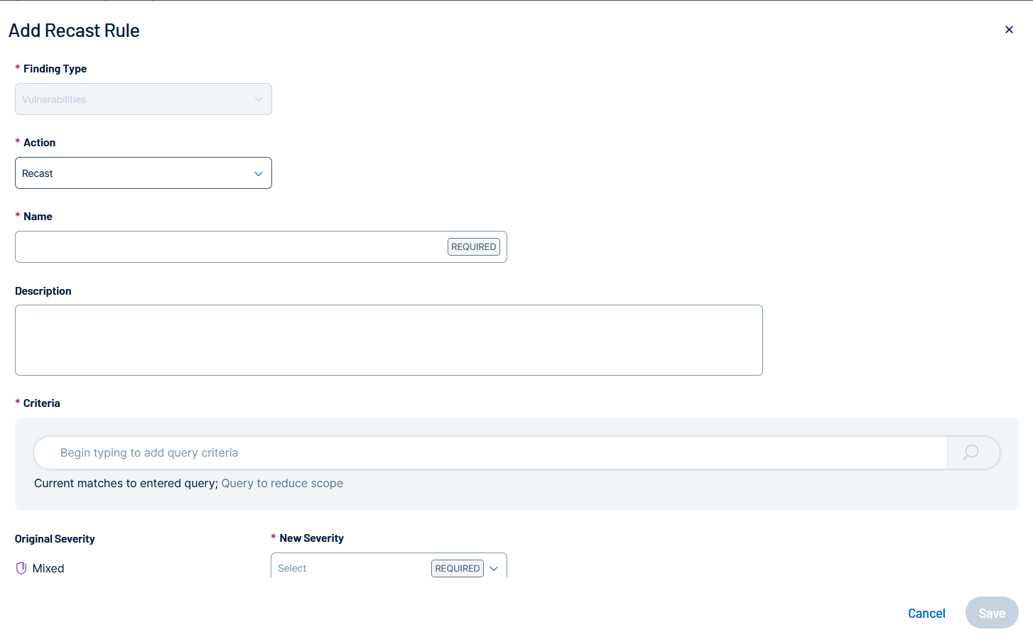Click the chevron in the Action dropdown
1033x642 pixels.
[x=259, y=174]
